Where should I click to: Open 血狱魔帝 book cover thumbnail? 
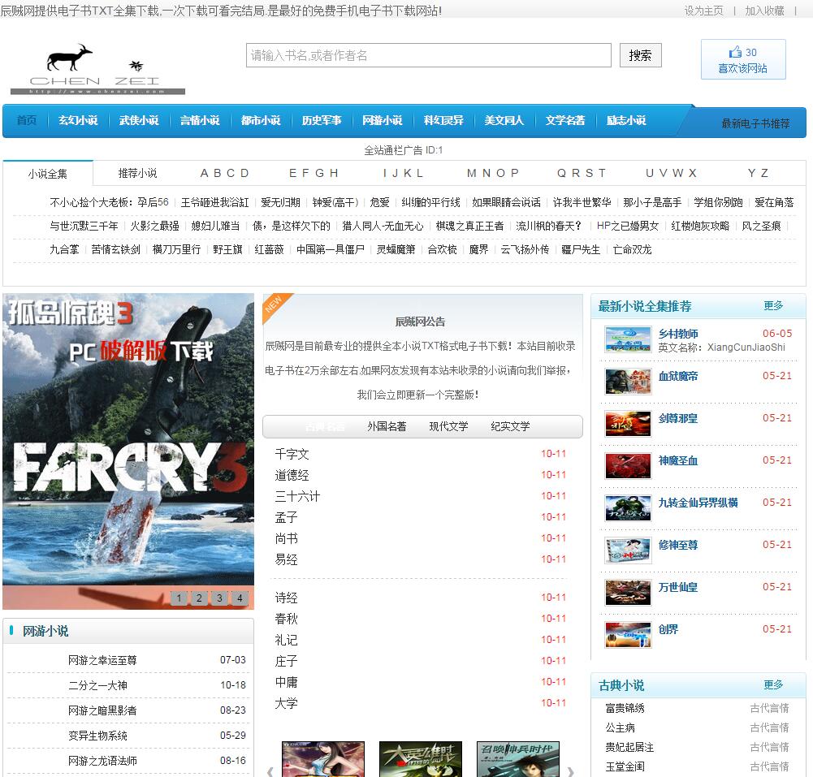pos(628,382)
